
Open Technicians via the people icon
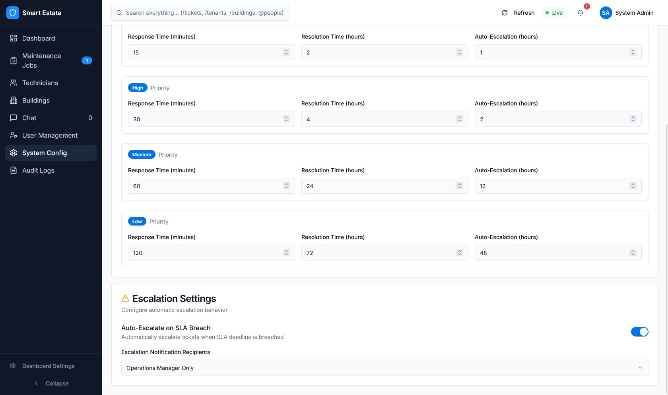point(13,83)
